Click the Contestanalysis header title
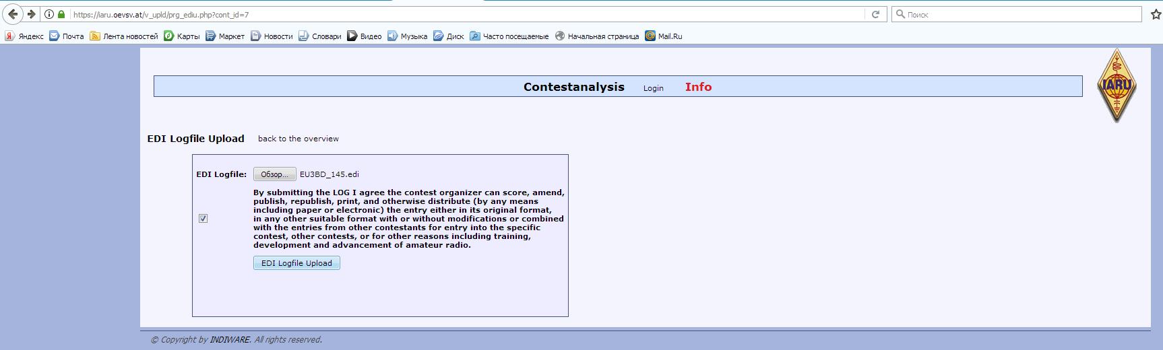The height and width of the screenshot is (350, 1163). [x=573, y=87]
